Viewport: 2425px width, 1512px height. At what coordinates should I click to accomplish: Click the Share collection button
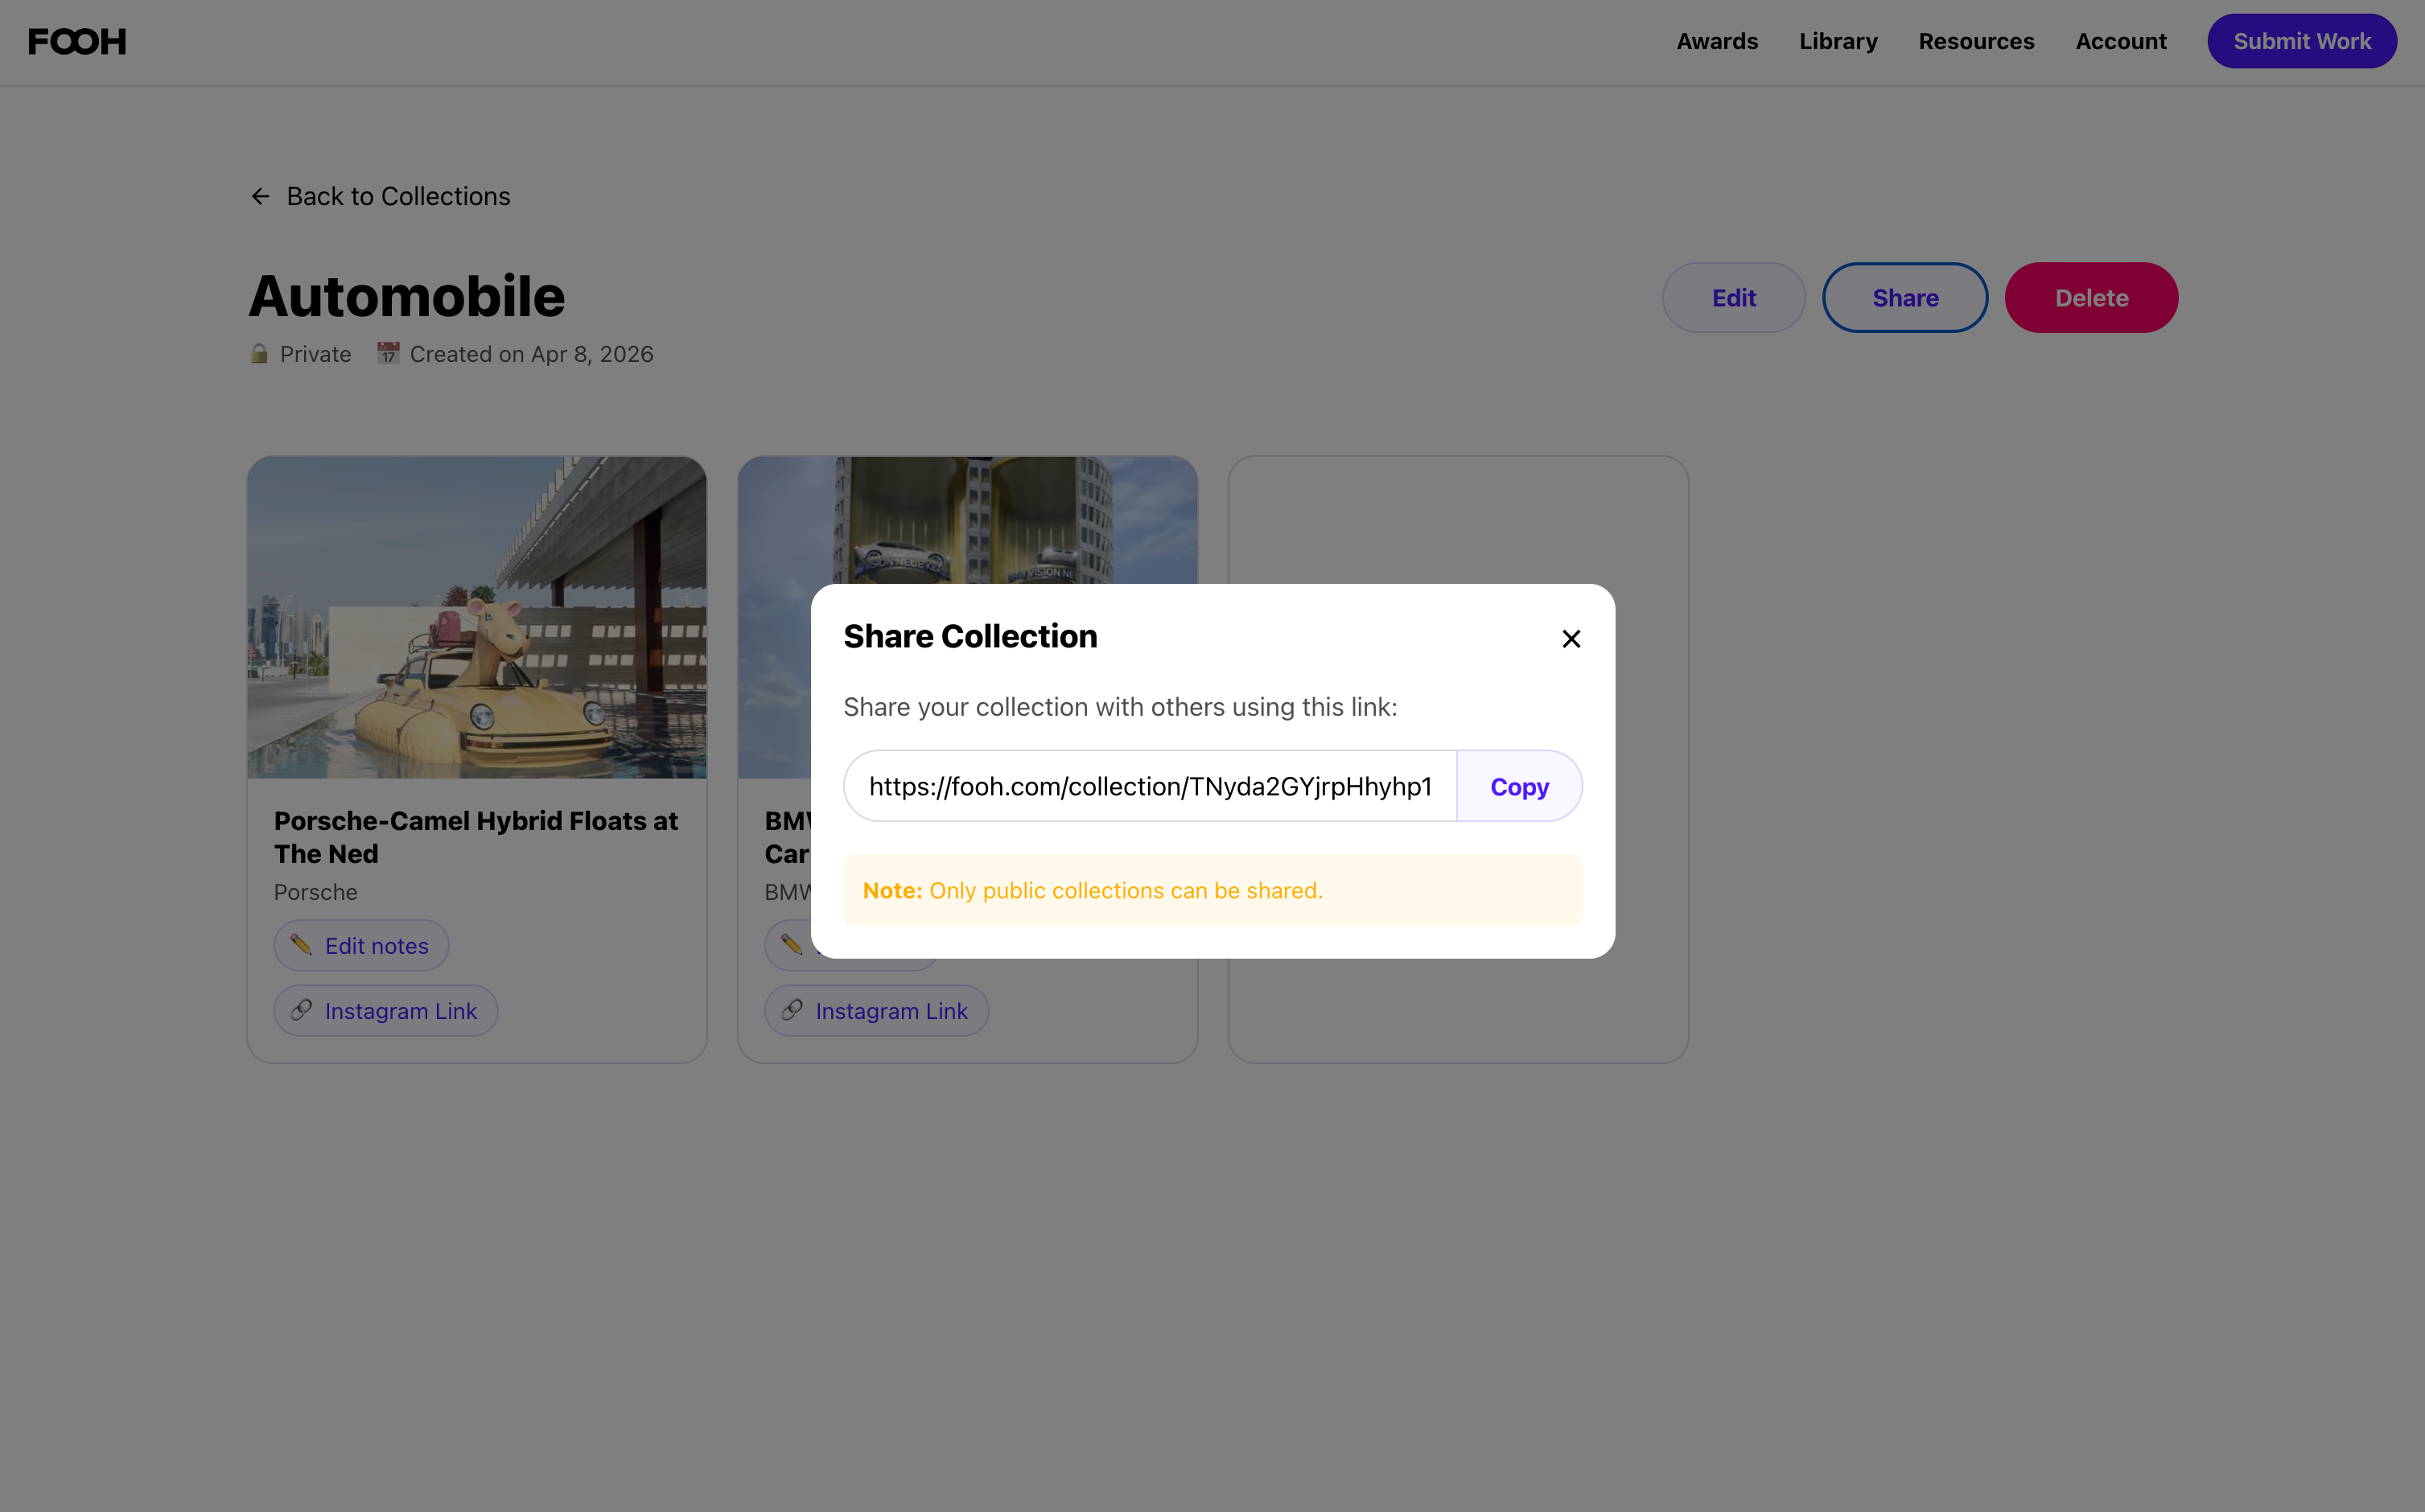click(x=1904, y=297)
